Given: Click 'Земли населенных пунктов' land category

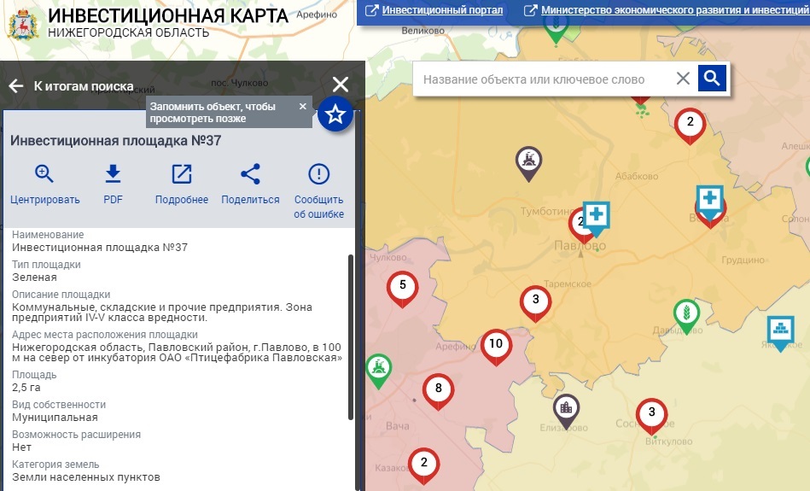Looking at the screenshot, I should (86, 477).
